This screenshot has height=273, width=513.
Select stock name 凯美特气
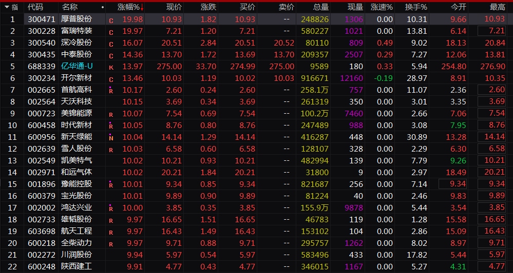pyautogui.click(x=77, y=160)
